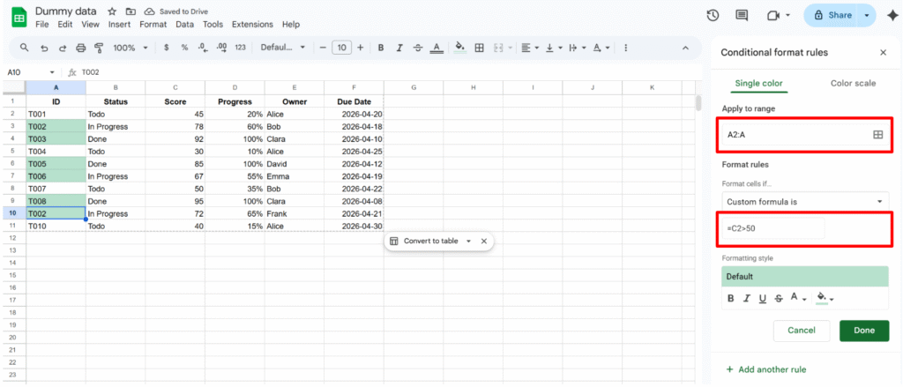Click the print icon in the toolbar
Viewport: 903px width, 387px height.
pyautogui.click(x=81, y=48)
